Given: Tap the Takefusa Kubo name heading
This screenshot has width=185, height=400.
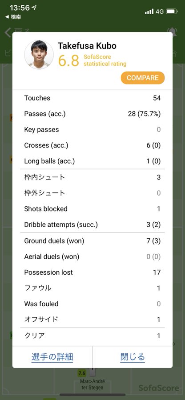Looking at the screenshot, I should point(87,46).
